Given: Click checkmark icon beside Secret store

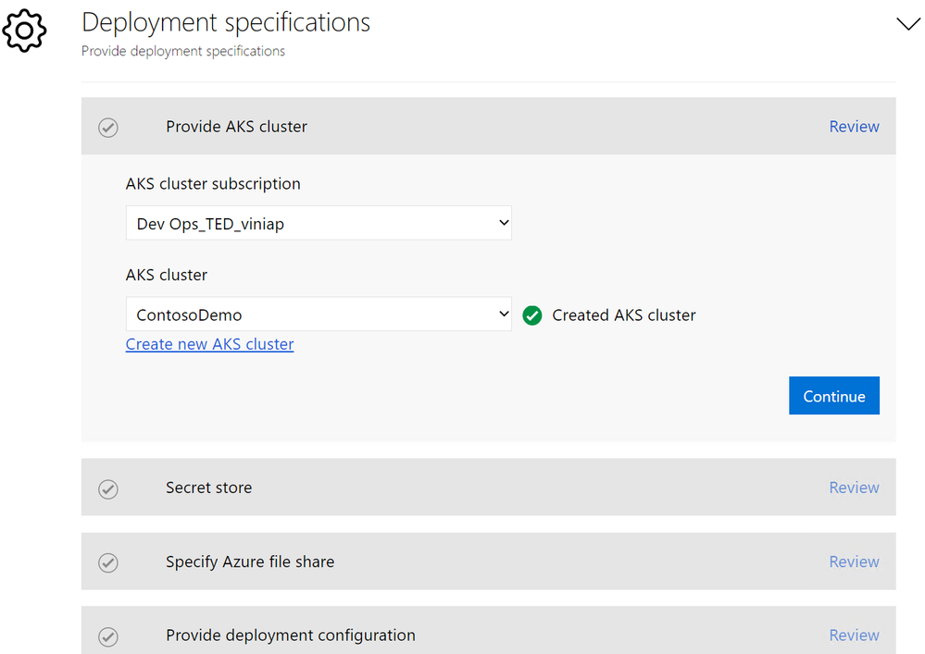Looking at the screenshot, I should coord(108,488).
